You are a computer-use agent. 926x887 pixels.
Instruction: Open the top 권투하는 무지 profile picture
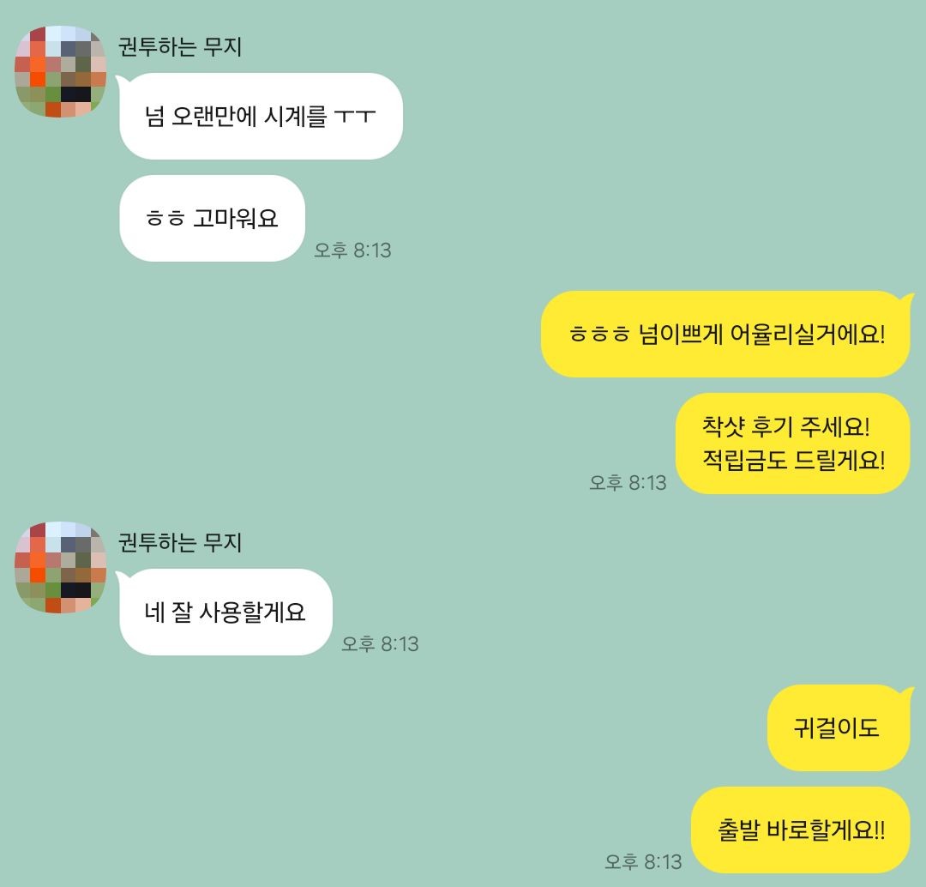60,71
